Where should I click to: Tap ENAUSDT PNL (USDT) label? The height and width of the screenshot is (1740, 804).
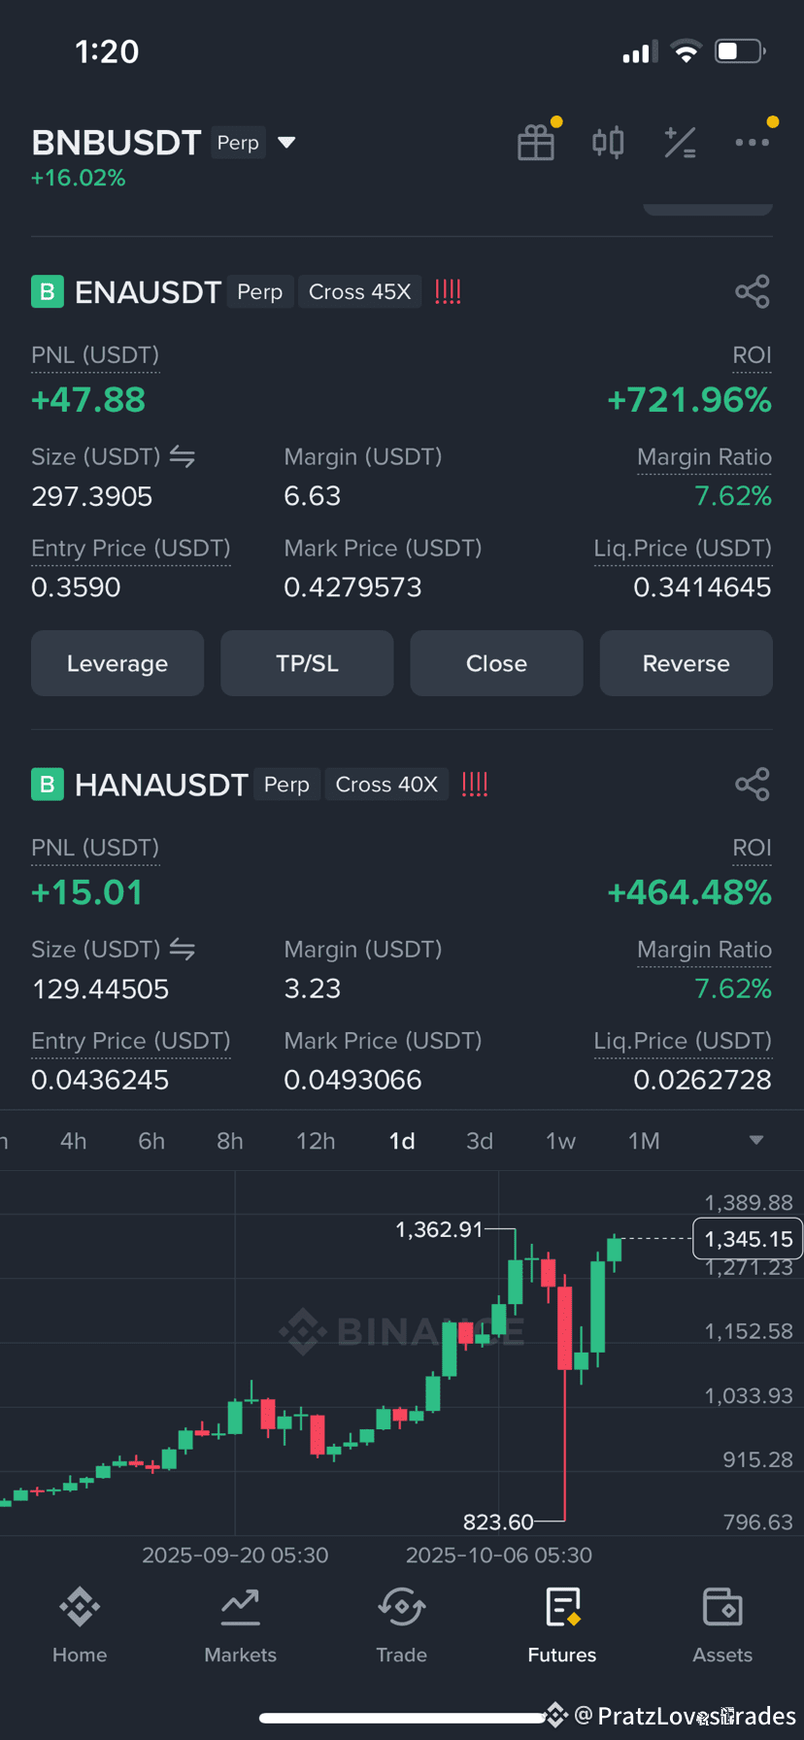point(95,355)
